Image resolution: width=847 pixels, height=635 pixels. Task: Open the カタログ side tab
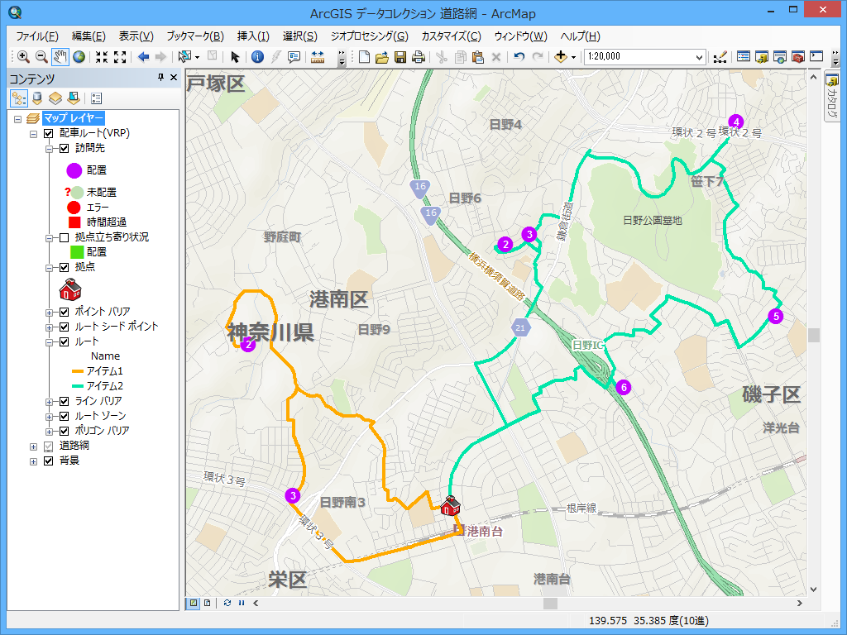832,97
